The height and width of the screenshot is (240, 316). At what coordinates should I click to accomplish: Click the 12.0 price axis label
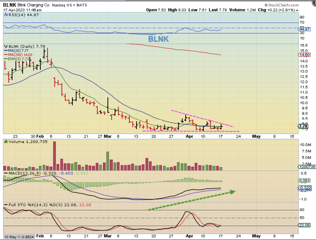click(304, 82)
